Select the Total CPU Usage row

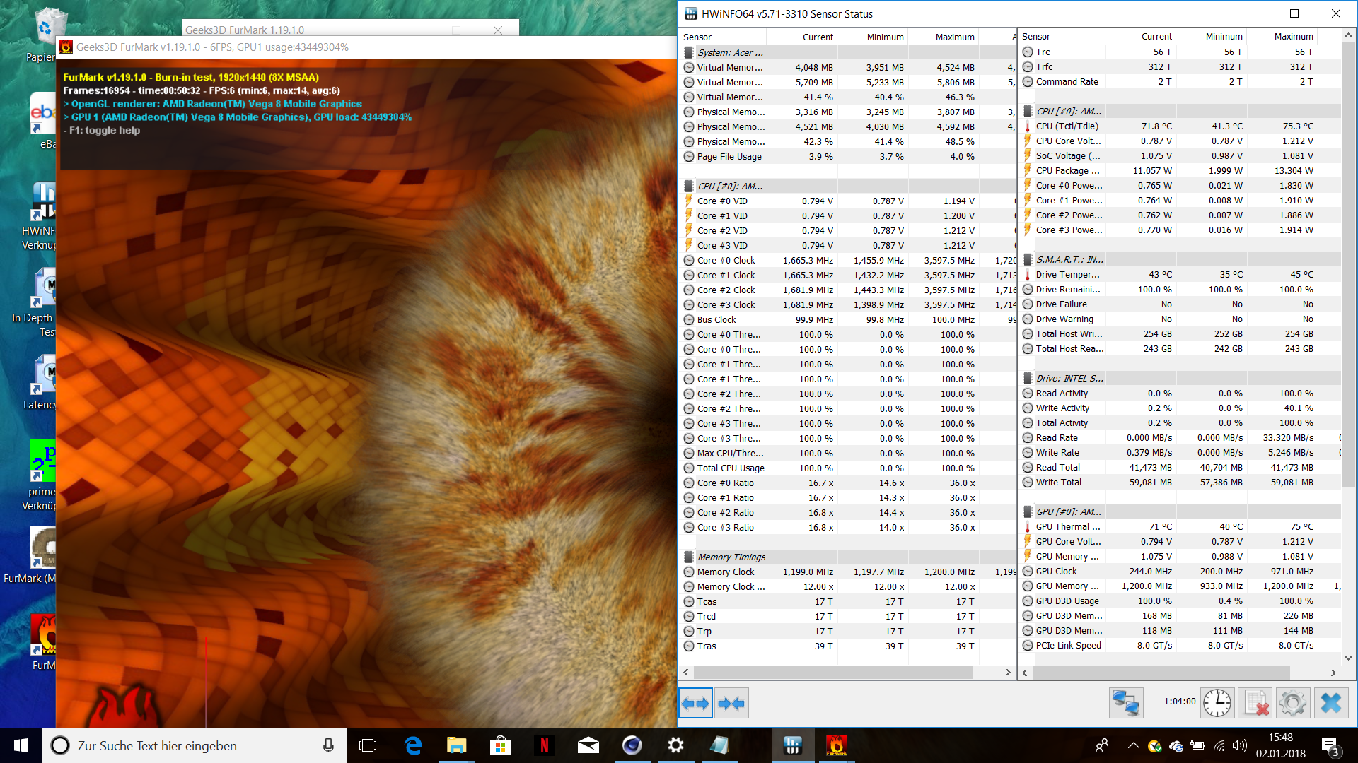point(731,468)
